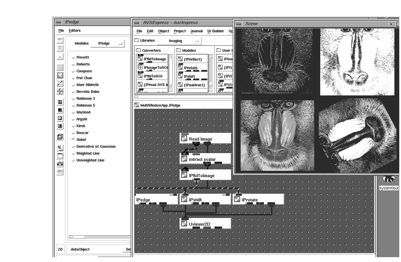Open the Modules IPedge dropdown
Screen dimensions: 401x262
[x=107, y=43]
